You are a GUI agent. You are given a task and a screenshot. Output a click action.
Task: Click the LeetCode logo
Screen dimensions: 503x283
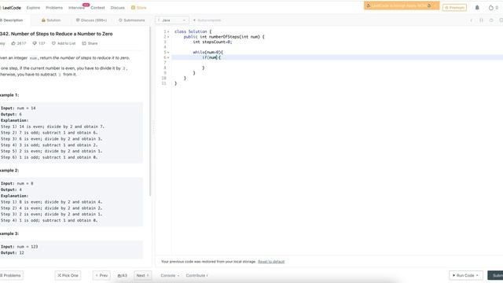10,8
